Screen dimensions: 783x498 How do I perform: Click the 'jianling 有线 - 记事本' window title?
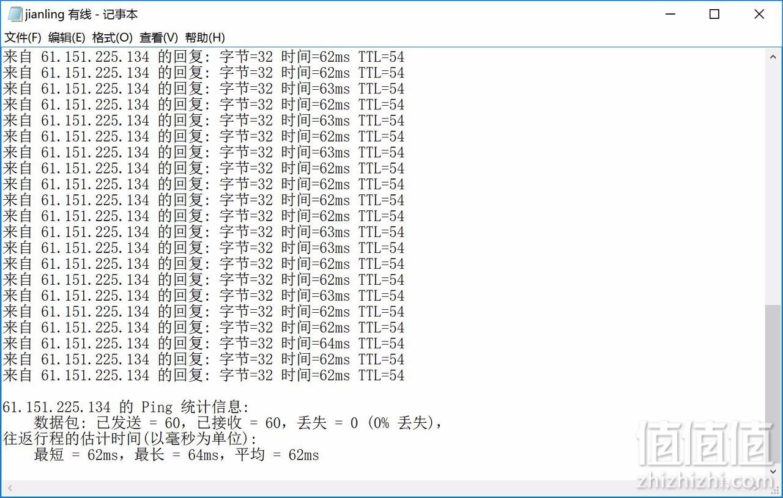[x=81, y=14]
